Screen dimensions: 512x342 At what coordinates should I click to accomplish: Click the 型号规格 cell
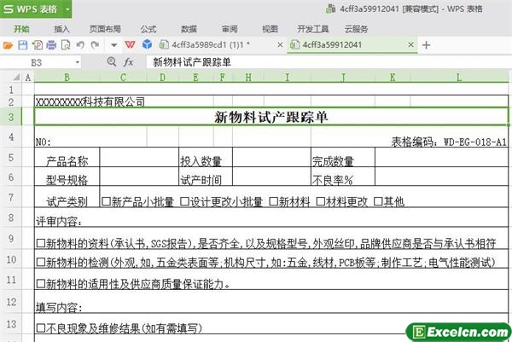(67, 177)
